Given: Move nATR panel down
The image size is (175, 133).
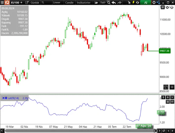Looking at the screenshot, I should pyautogui.click(x=168, y=97).
